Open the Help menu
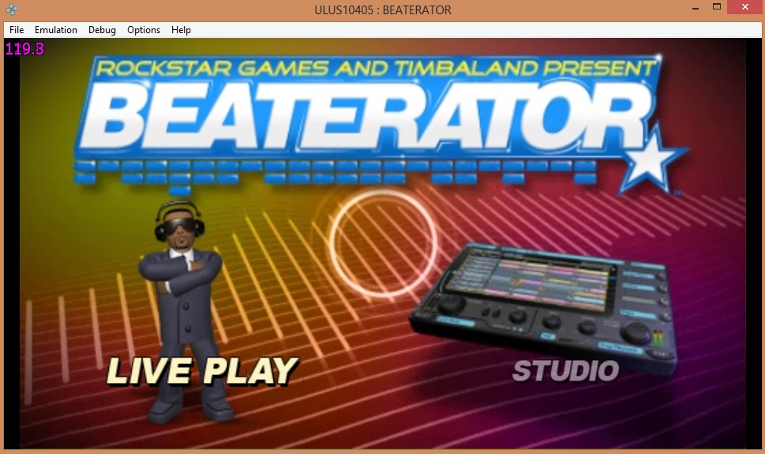The height and width of the screenshot is (454, 765). [181, 30]
